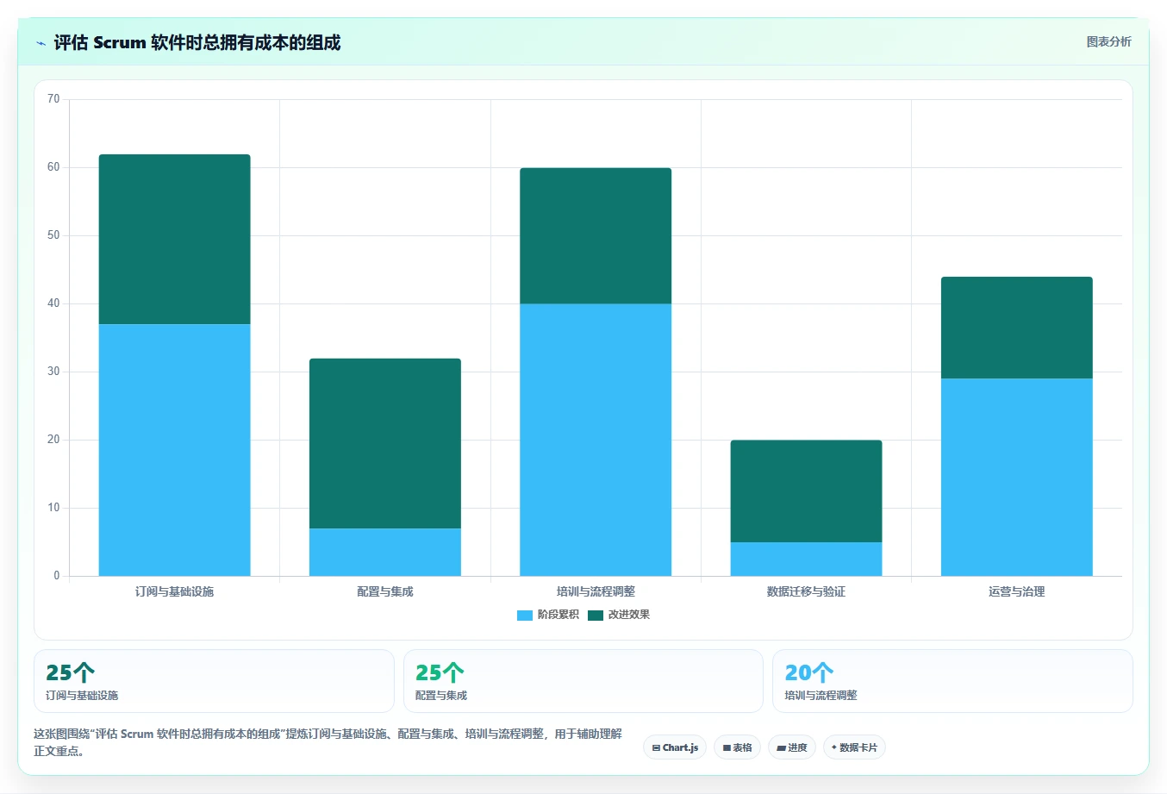Click the 表格 tag chip
The height and width of the screenshot is (794, 1167).
click(x=737, y=747)
